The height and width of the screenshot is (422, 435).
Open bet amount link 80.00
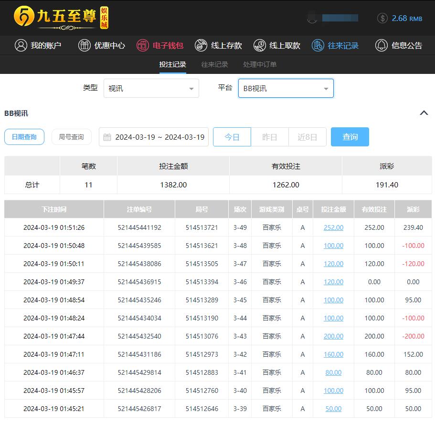point(333,372)
